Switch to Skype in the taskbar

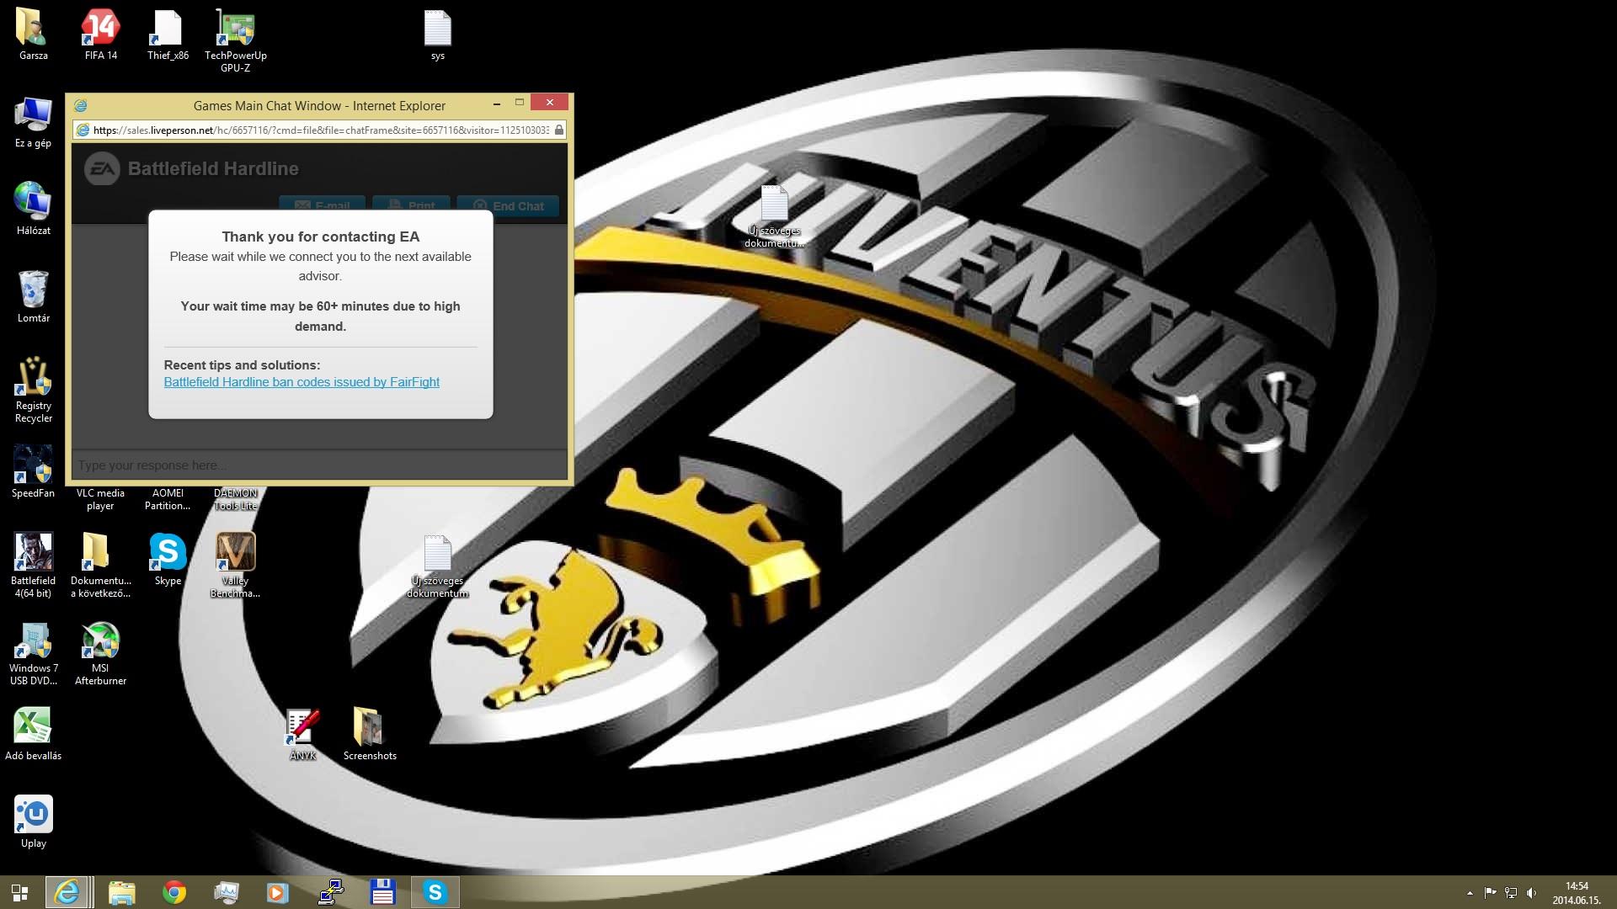coord(435,892)
